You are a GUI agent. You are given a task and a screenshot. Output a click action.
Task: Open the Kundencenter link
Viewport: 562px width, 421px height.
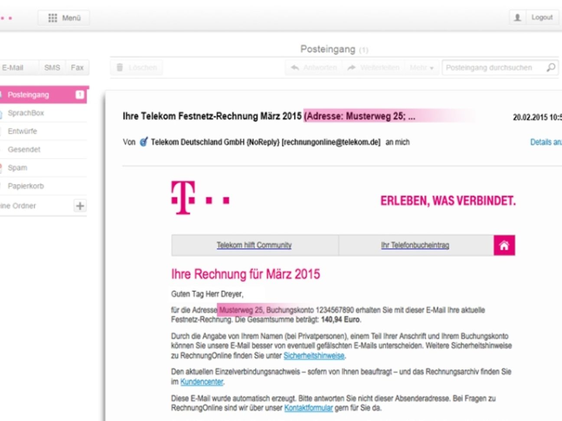click(x=202, y=382)
